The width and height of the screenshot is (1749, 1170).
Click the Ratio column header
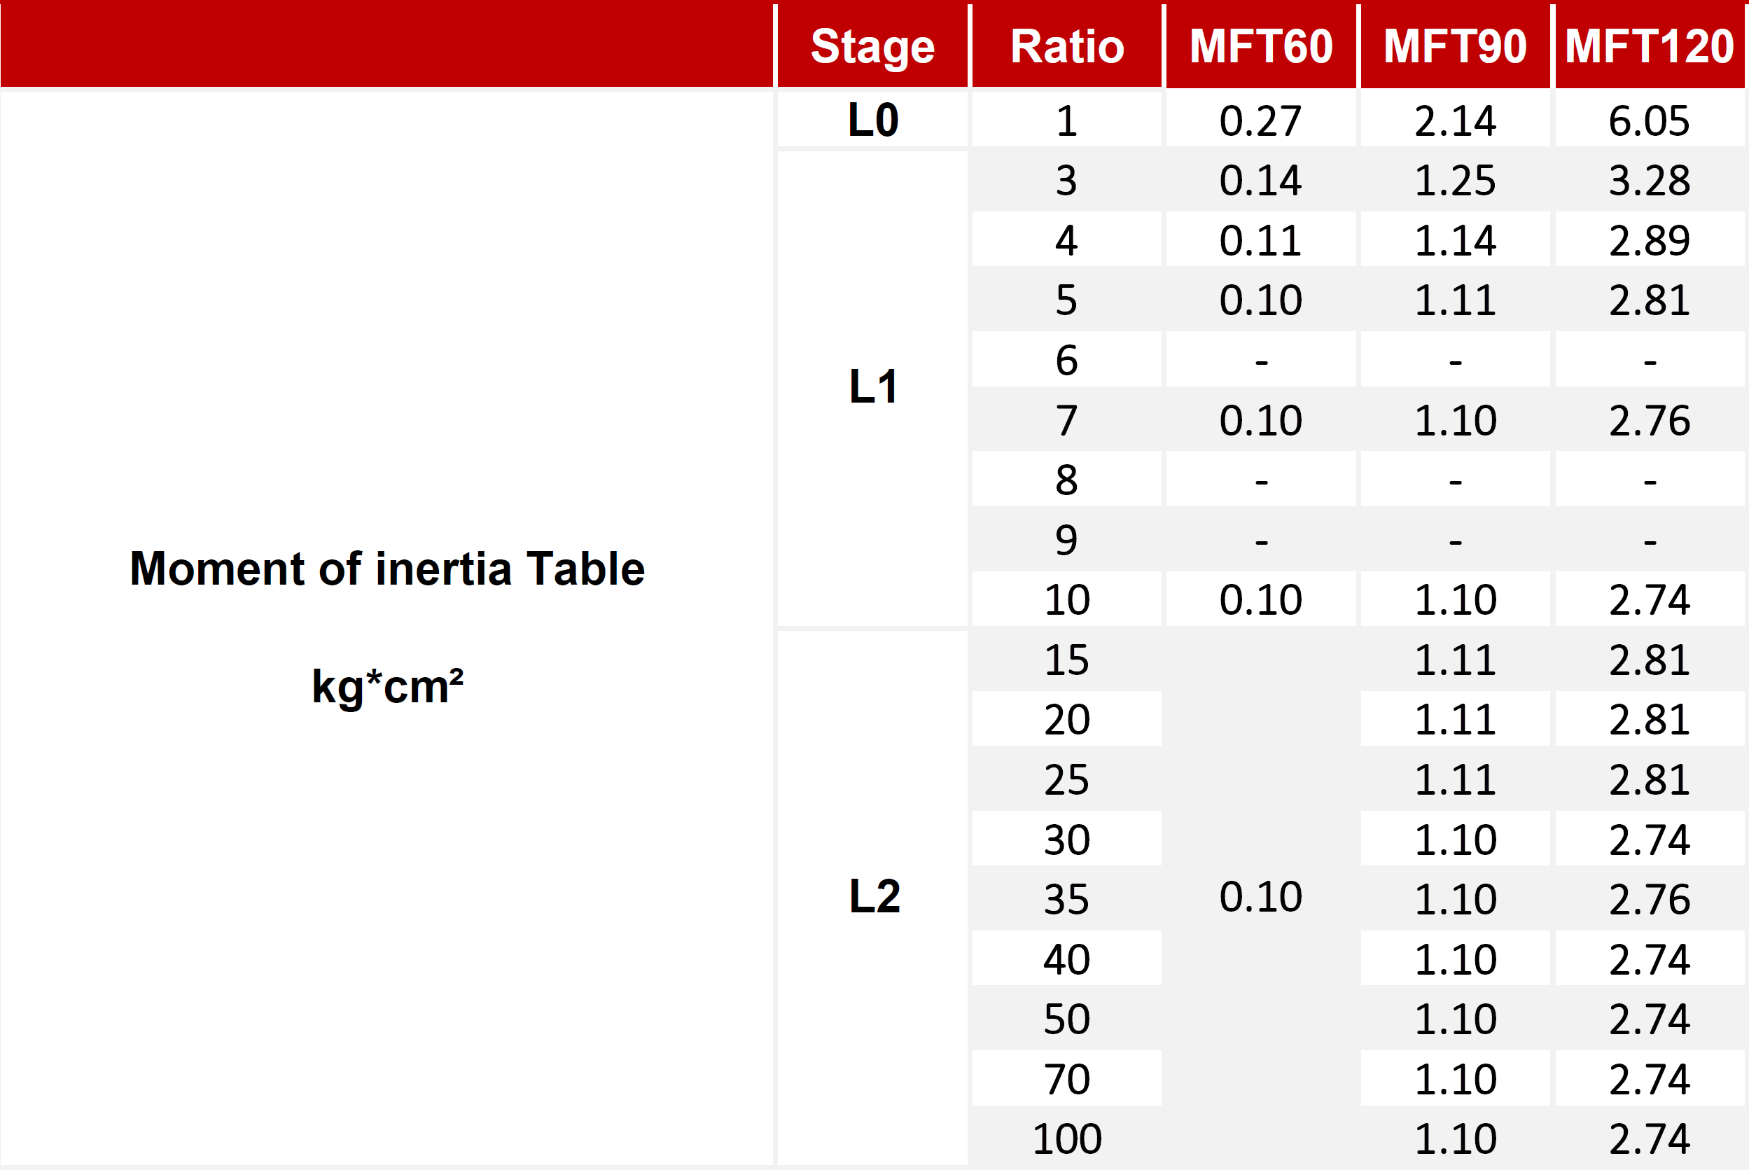point(1066,46)
